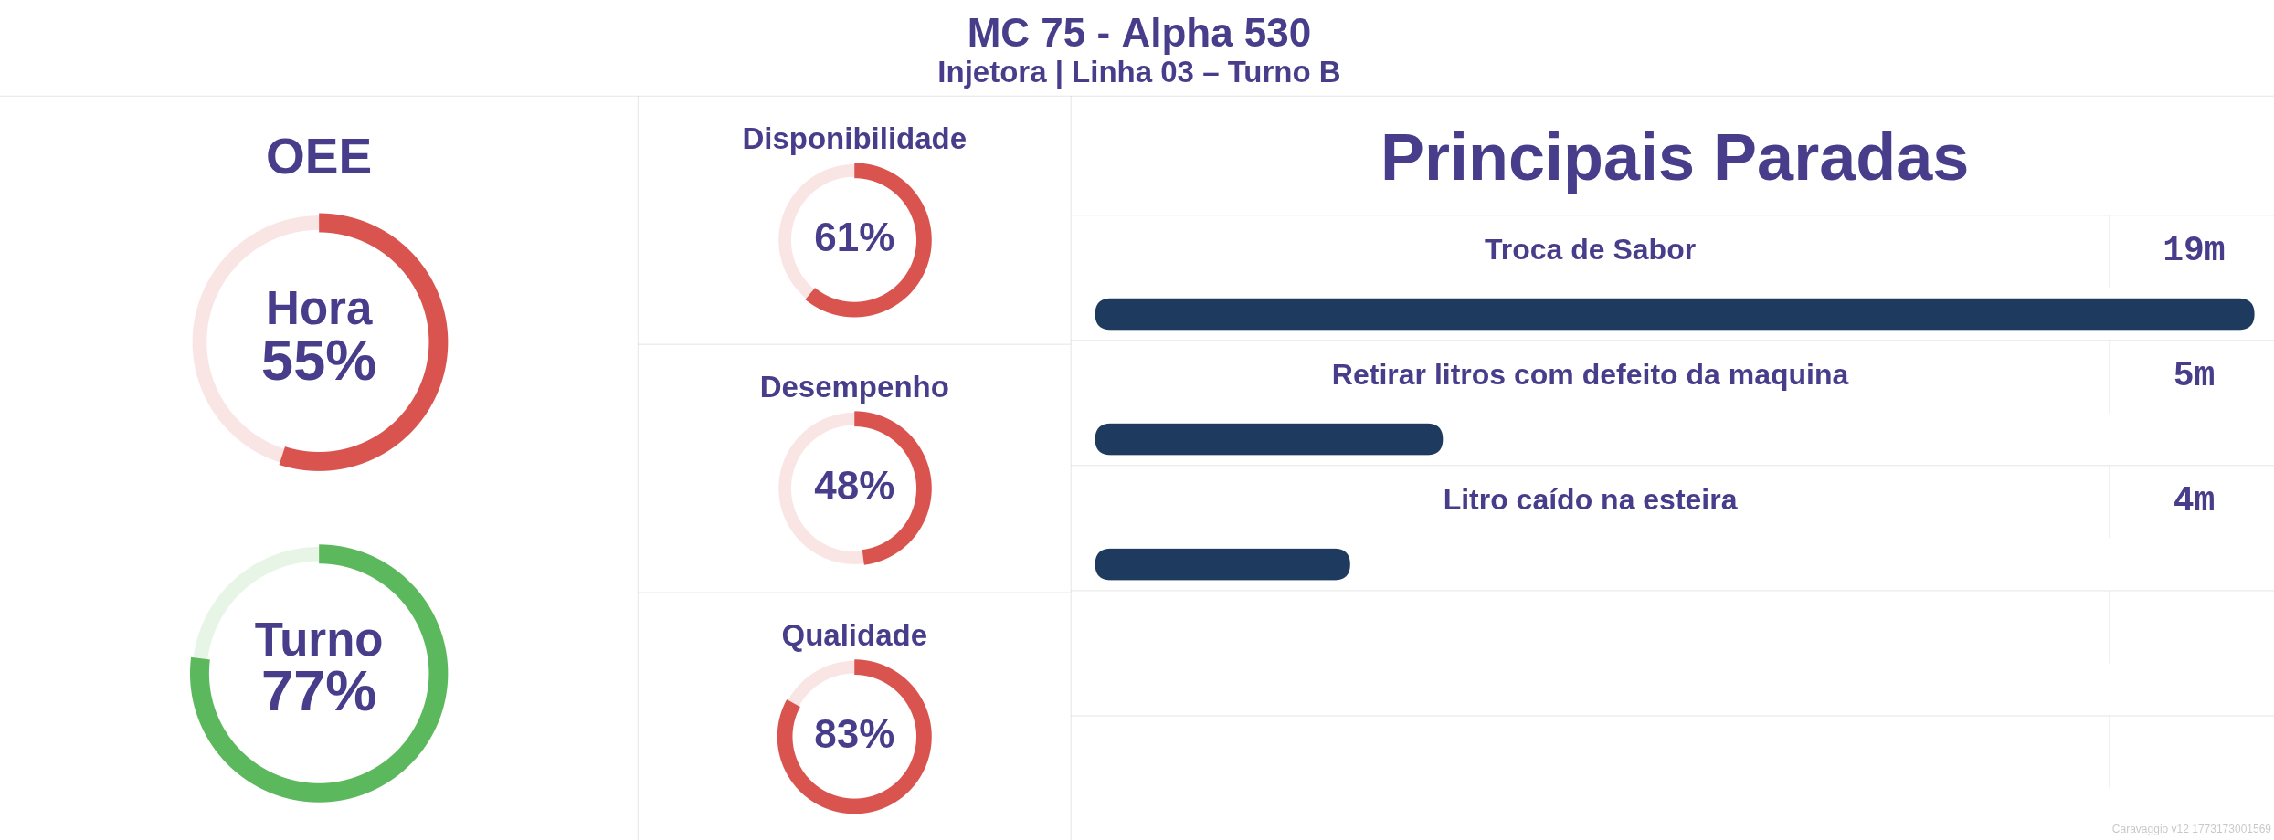Viewport: 2274px width, 840px height.
Task: Click the Retirar litros com defeito bar
Action: 1268,439
